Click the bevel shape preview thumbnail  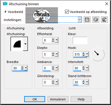click(x=17, y=44)
